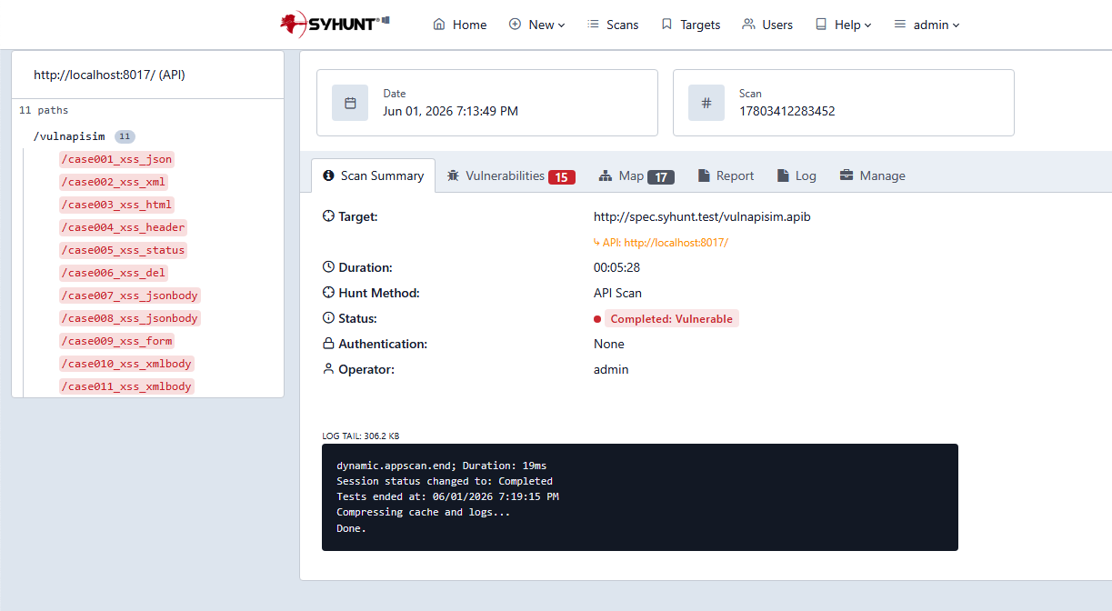Click the duration value 00:05:28
The image size is (1112, 611).
point(617,267)
